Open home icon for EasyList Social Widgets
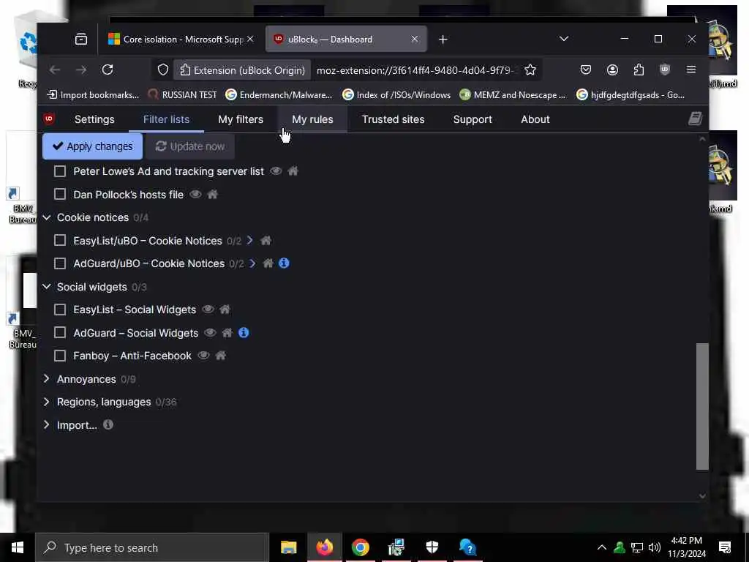 [x=225, y=310]
